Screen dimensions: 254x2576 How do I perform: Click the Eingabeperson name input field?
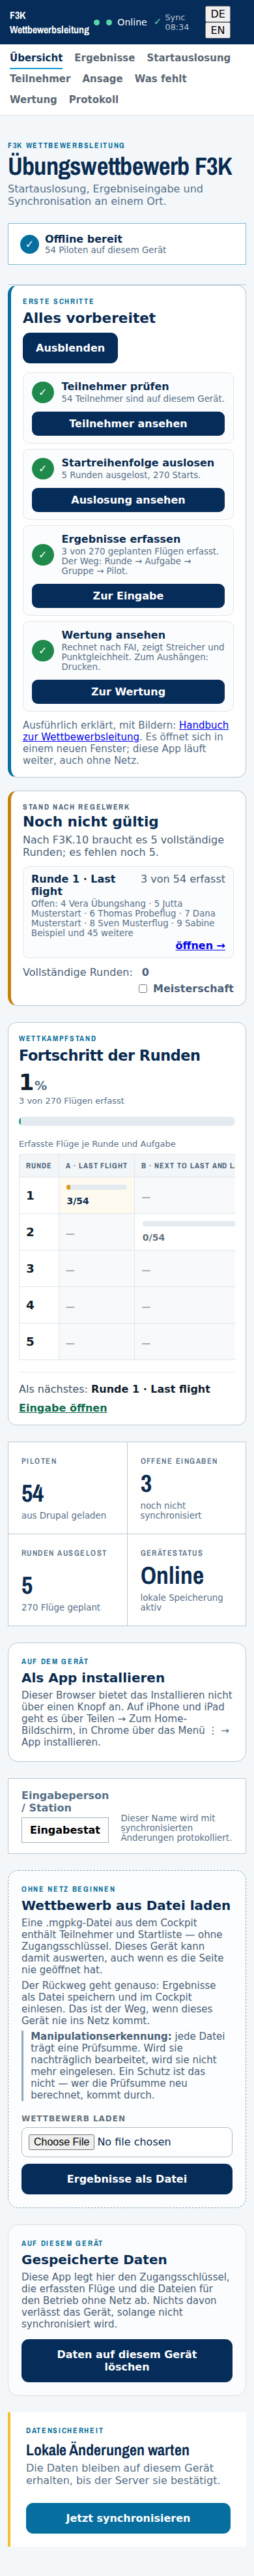click(65, 1830)
